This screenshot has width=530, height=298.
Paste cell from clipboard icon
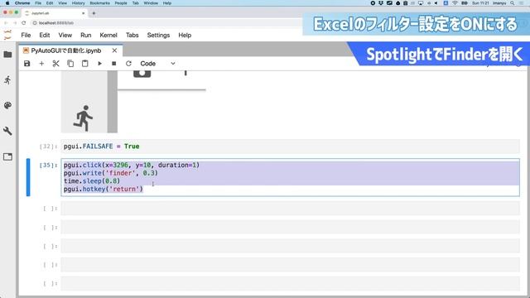coord(84,64)
